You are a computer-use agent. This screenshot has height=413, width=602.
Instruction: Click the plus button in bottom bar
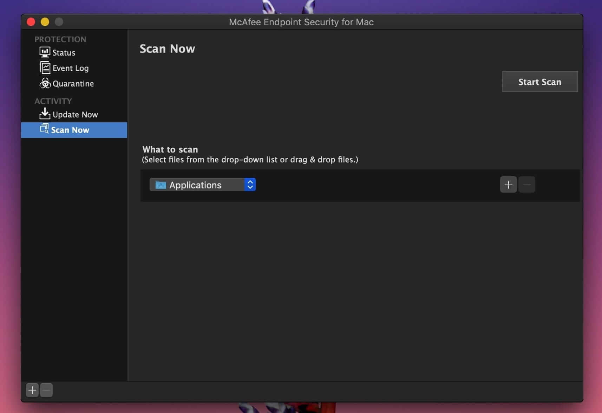tap(32, 390)
